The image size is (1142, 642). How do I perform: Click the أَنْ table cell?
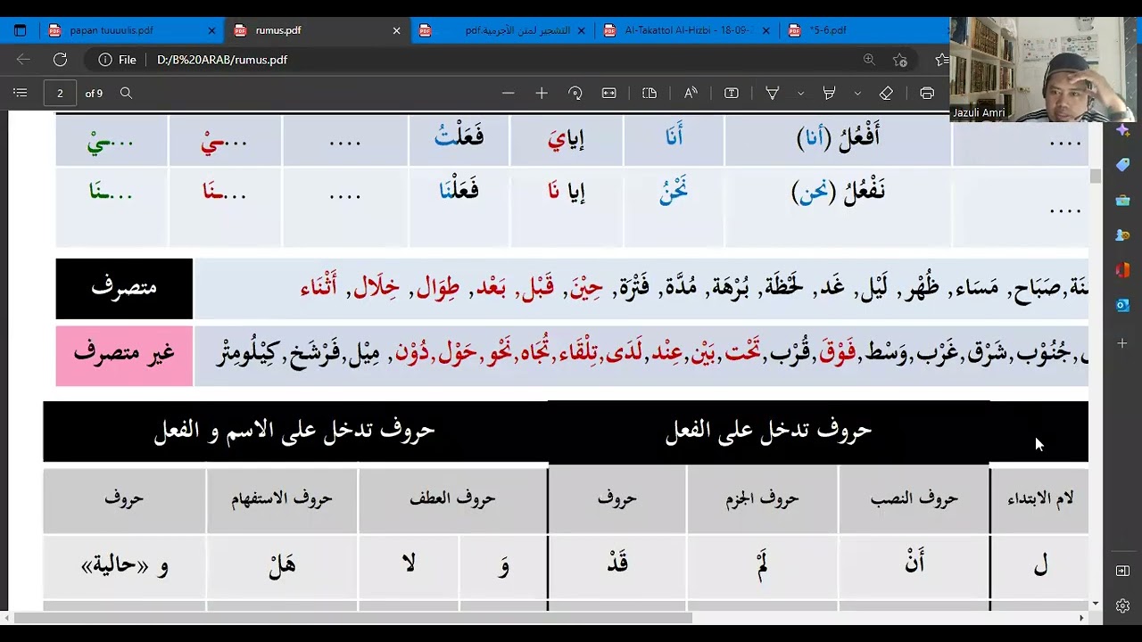914,565
